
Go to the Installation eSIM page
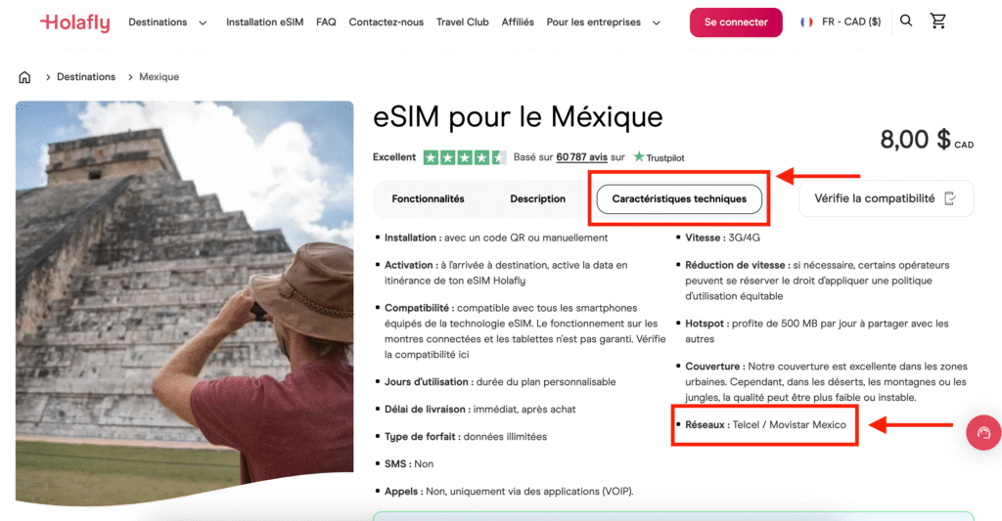tap(265, 22)
